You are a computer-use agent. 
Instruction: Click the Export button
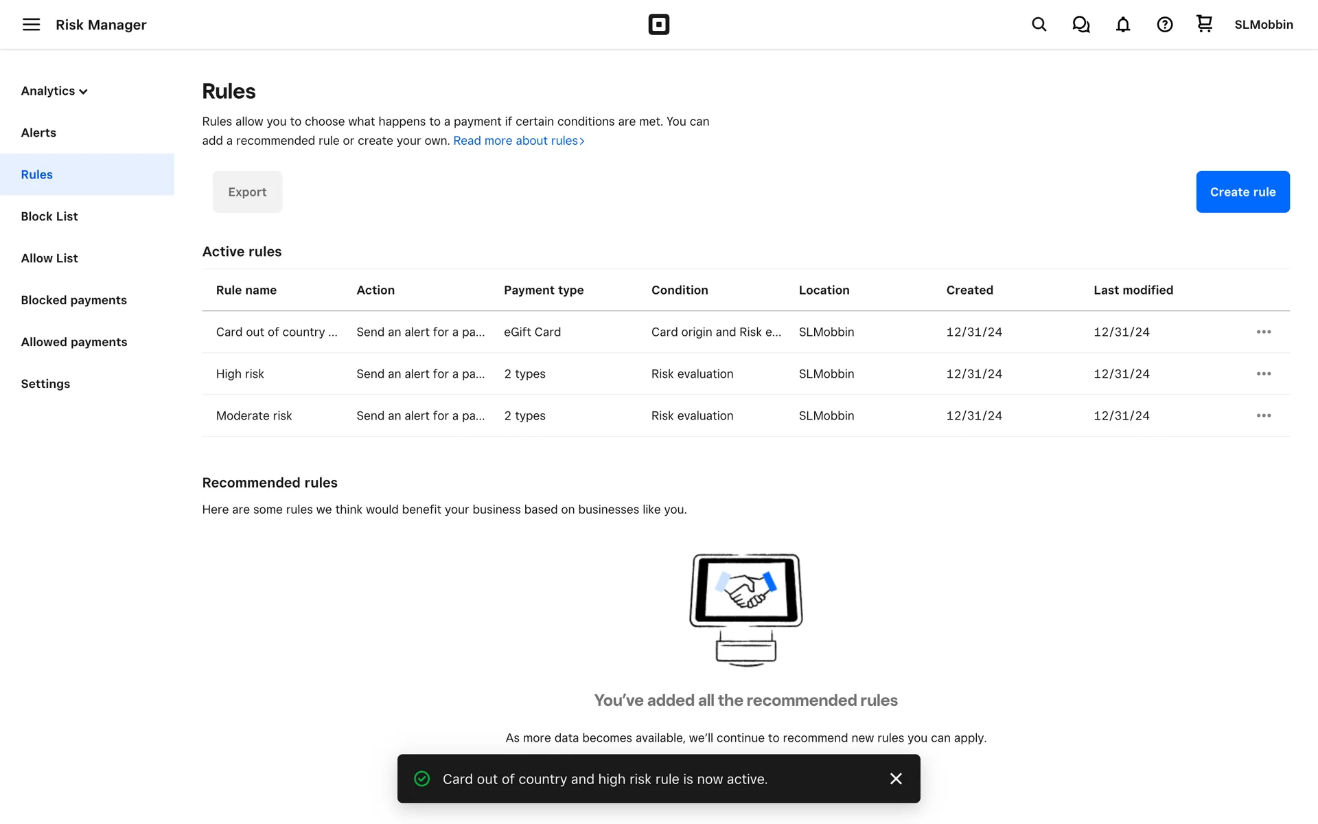point(247,192)
